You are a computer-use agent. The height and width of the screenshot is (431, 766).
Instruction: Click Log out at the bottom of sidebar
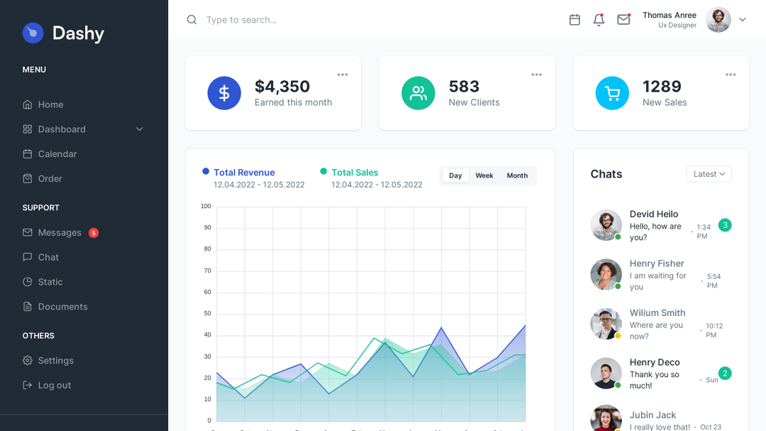(x=52, y=385)
